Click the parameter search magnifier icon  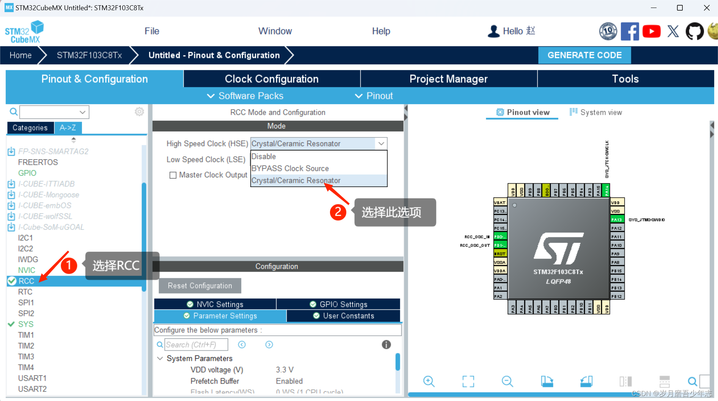pyautogui.click(x=160, y=345)
